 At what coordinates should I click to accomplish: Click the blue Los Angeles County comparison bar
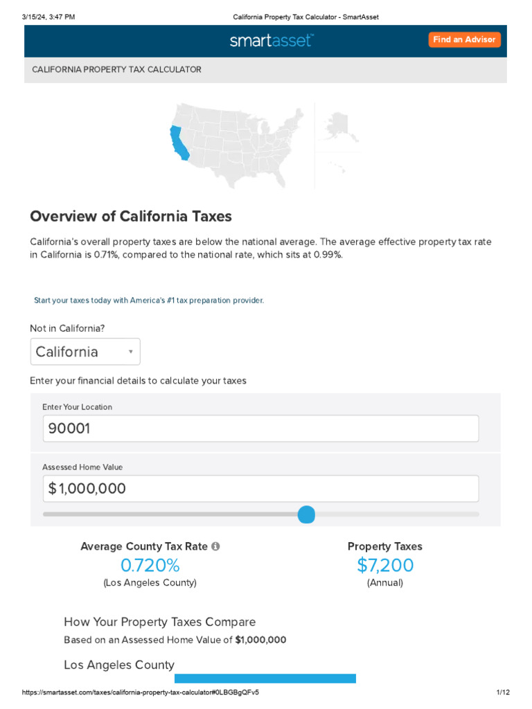[x=265, y=679]
